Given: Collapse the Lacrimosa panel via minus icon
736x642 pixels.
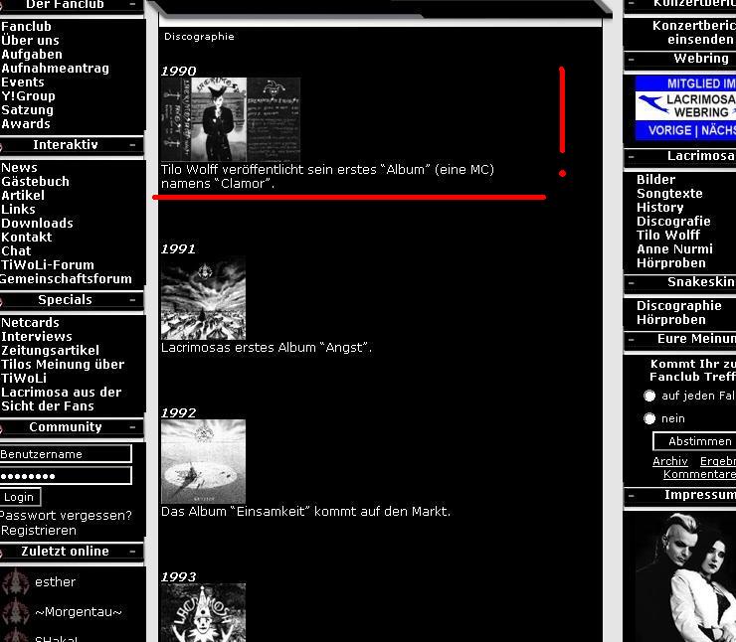Looking at the screenshot, I should tap(631, 156).
